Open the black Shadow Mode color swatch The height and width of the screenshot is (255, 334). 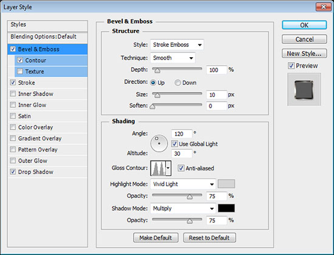[x=227, y=208]
